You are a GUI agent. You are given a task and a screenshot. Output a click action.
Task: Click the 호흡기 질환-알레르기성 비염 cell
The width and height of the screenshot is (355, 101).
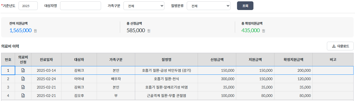click(x=166, y=87)
